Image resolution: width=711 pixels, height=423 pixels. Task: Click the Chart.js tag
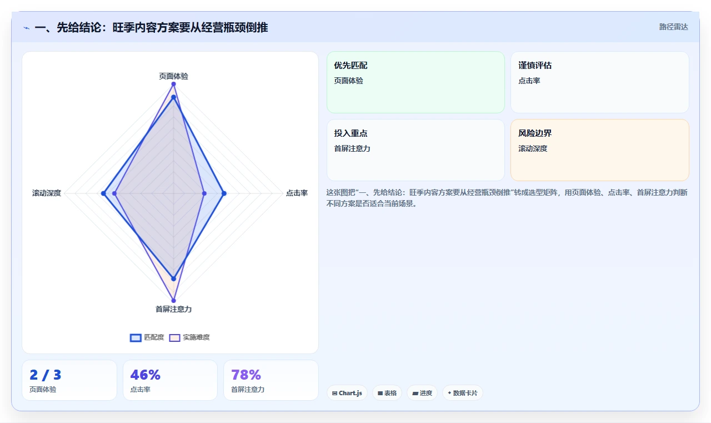pos(347,393)
